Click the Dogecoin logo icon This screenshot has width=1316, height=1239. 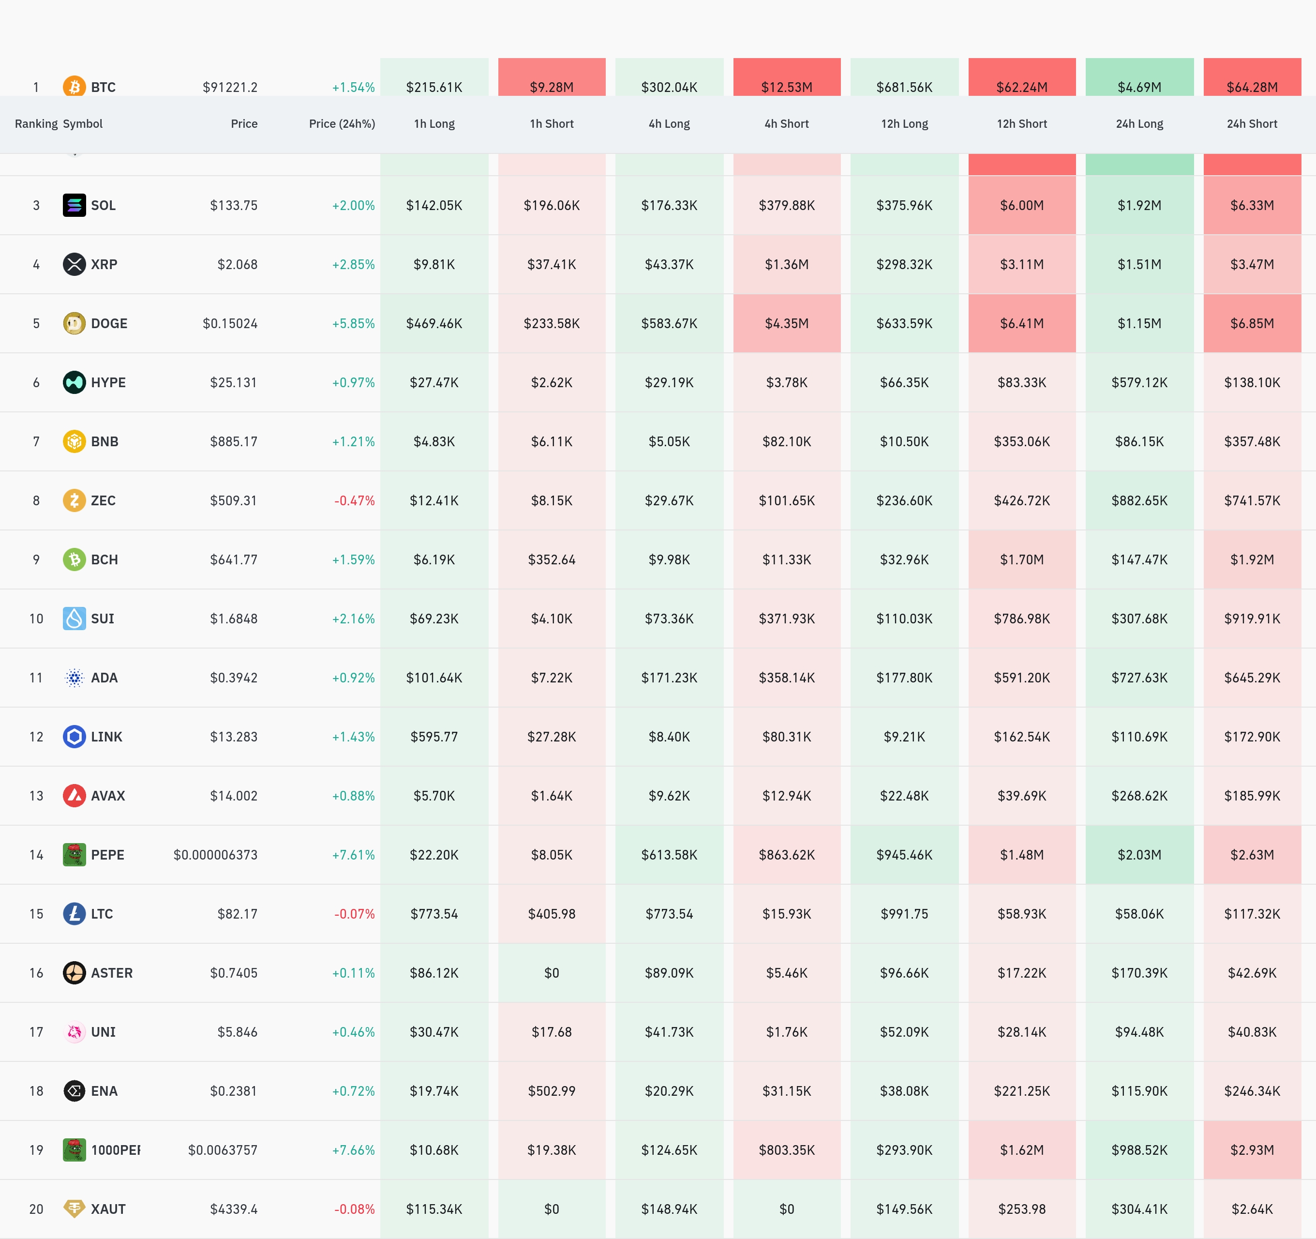click(74, 323)
